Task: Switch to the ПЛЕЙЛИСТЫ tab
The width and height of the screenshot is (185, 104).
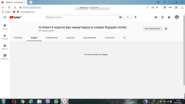Action: [52, 38]
